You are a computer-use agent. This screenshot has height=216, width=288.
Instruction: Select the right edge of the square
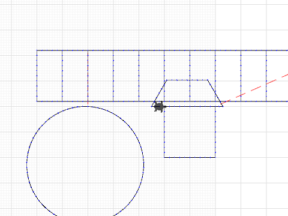(x=215, y=132)
